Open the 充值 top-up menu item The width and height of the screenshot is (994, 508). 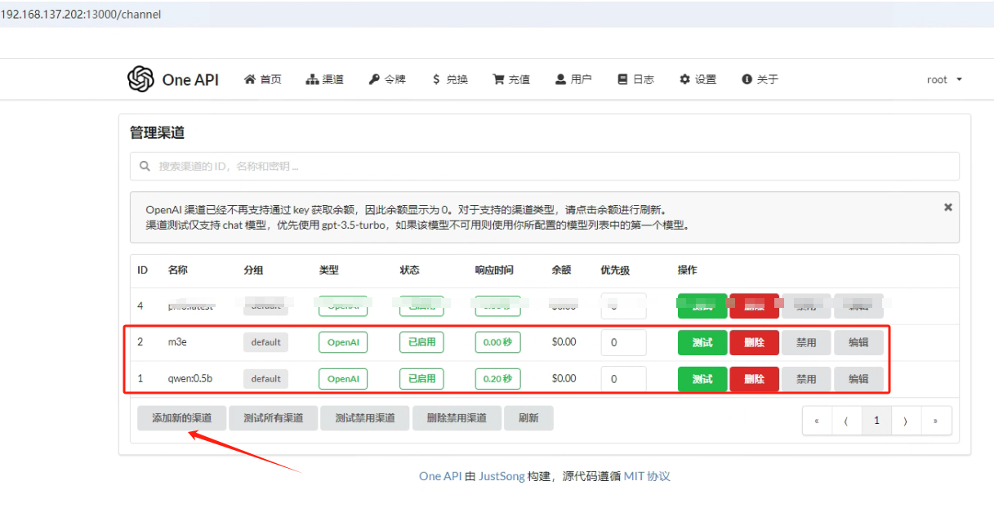[511, 79]
